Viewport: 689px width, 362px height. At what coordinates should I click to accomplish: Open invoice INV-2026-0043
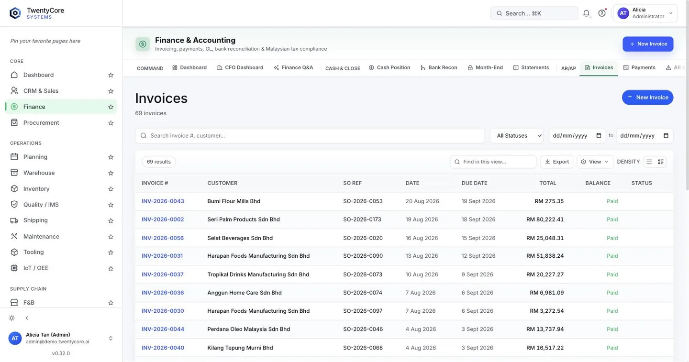coord(163,201)
